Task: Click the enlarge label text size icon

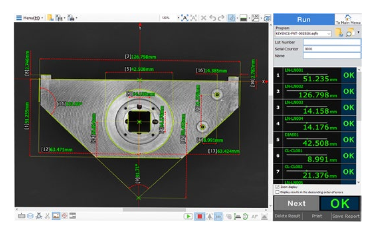Action: pyautogui.click(x=185, y=18)
